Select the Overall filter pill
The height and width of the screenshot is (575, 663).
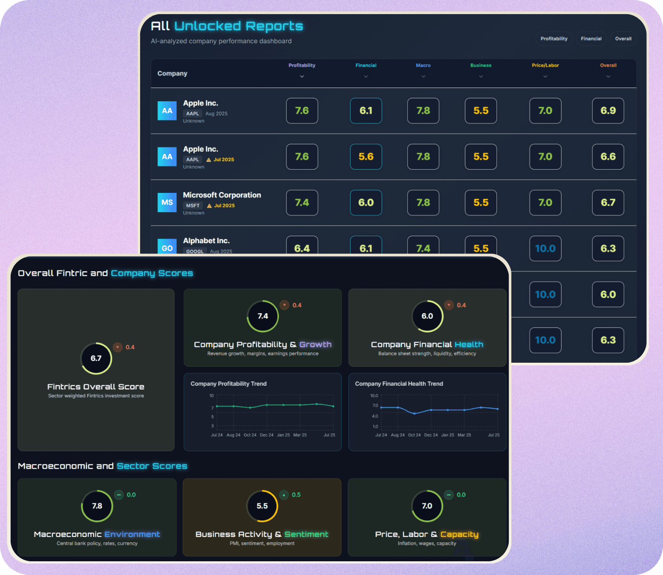point(623,39)
